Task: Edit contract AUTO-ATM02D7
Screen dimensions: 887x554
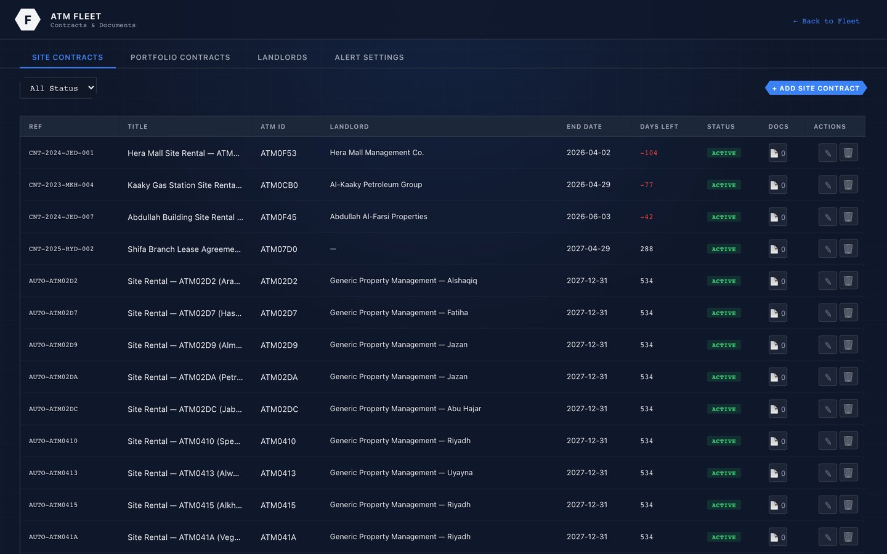Action: (x=828, y=313)
